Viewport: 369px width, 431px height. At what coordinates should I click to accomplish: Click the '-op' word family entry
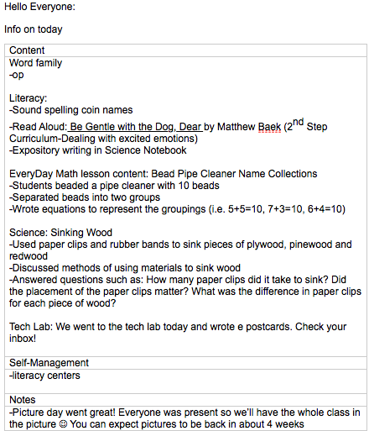(17, 75)
